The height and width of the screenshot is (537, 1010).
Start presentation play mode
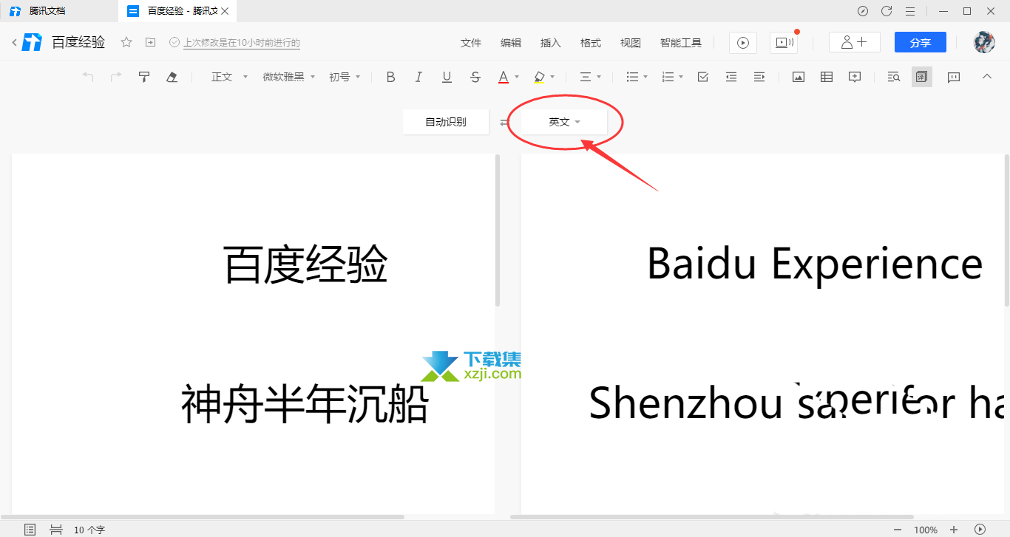click(743, 43)
